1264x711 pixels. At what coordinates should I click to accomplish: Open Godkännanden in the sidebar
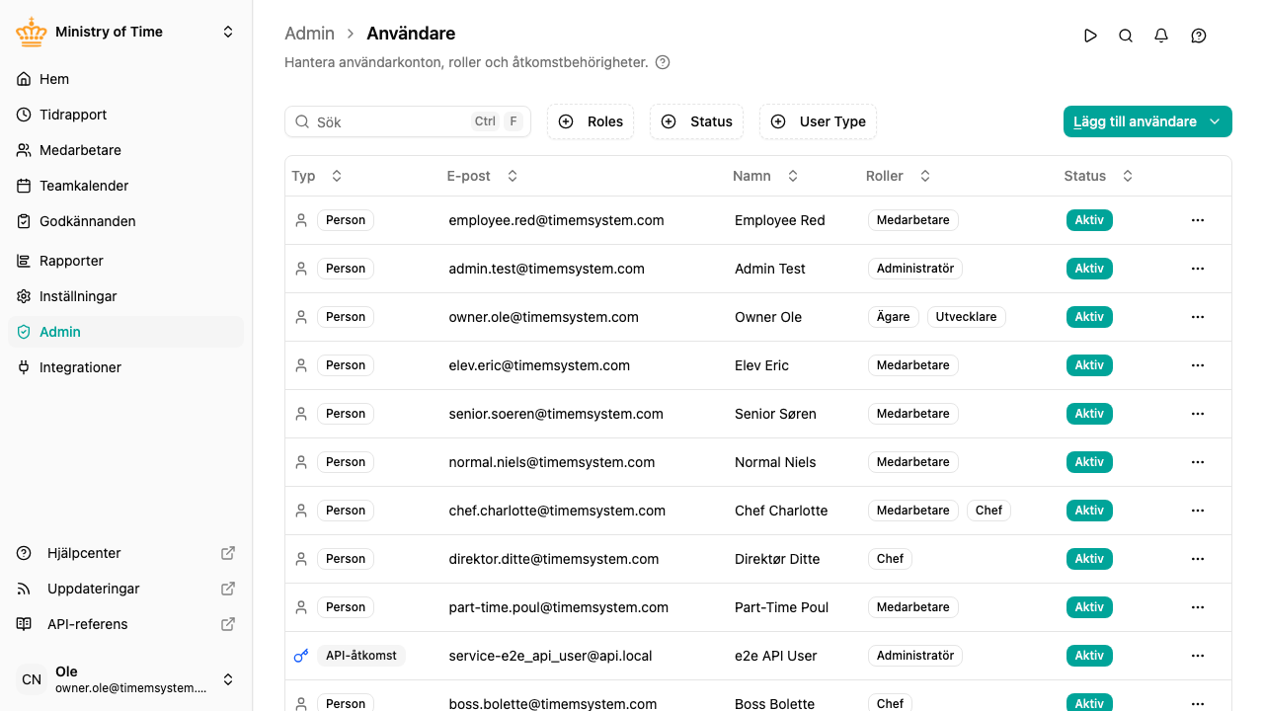[x=125, y=221]
